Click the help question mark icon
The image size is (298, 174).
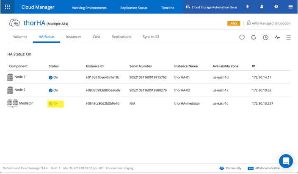(x=276, y=7)
